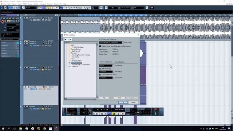
Task: Select the Object Selection arrow tool
Action: click(x=62, y=8)
